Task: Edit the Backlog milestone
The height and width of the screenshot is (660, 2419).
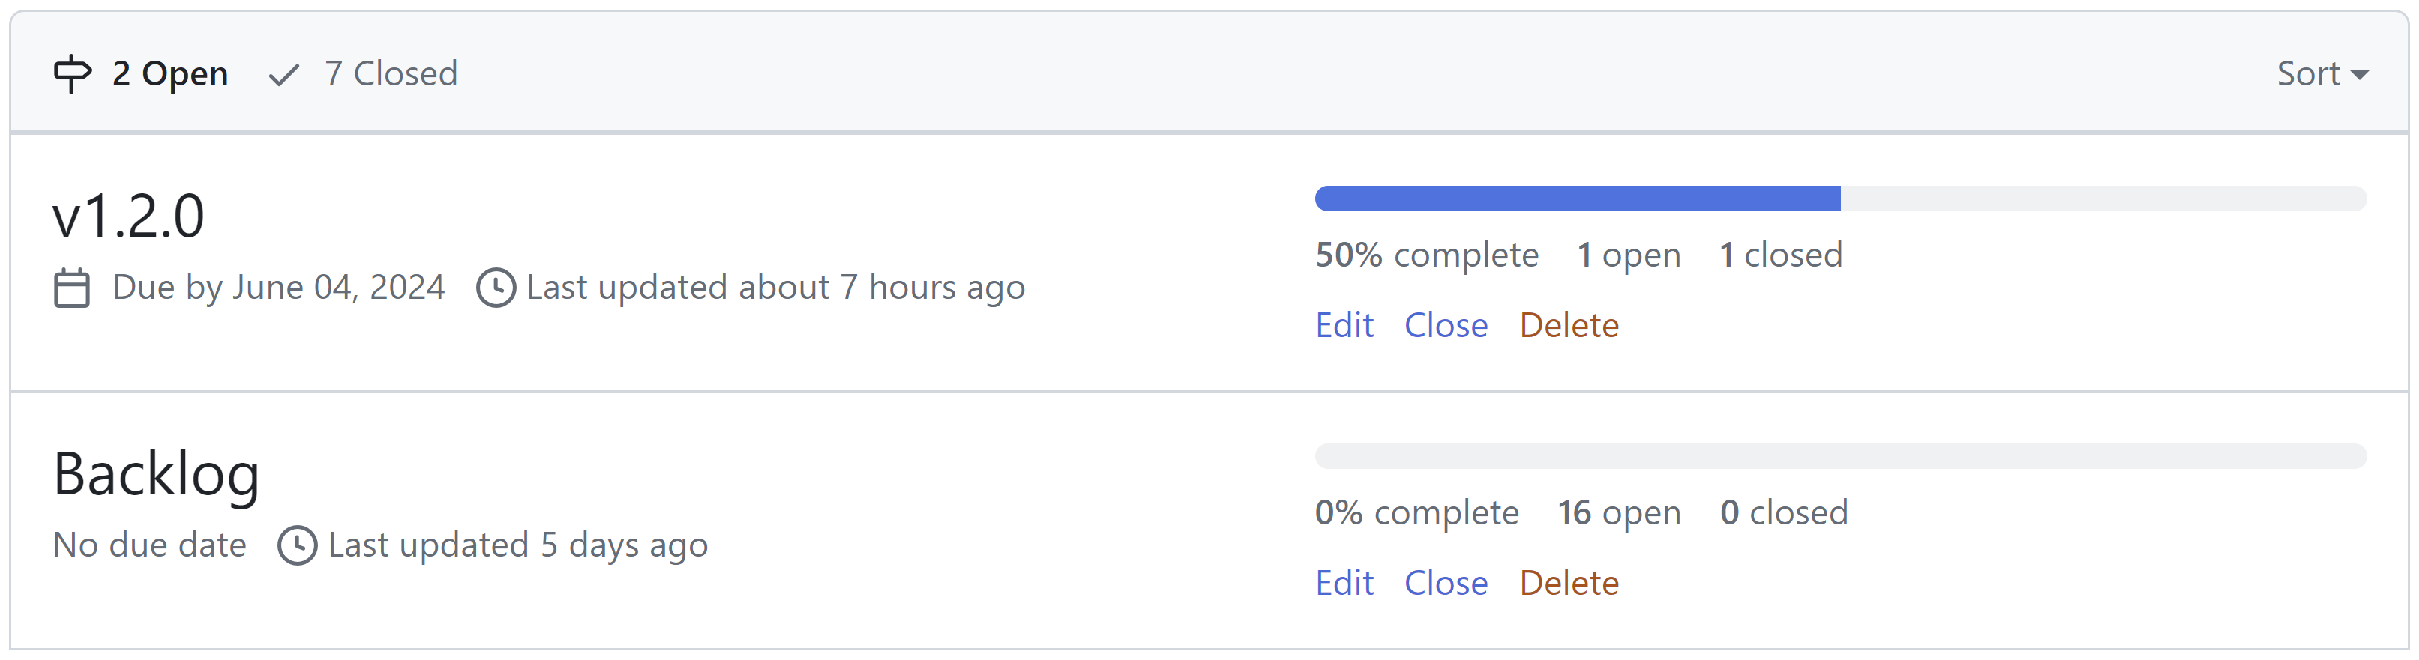Action: [x=1344, y=583]
